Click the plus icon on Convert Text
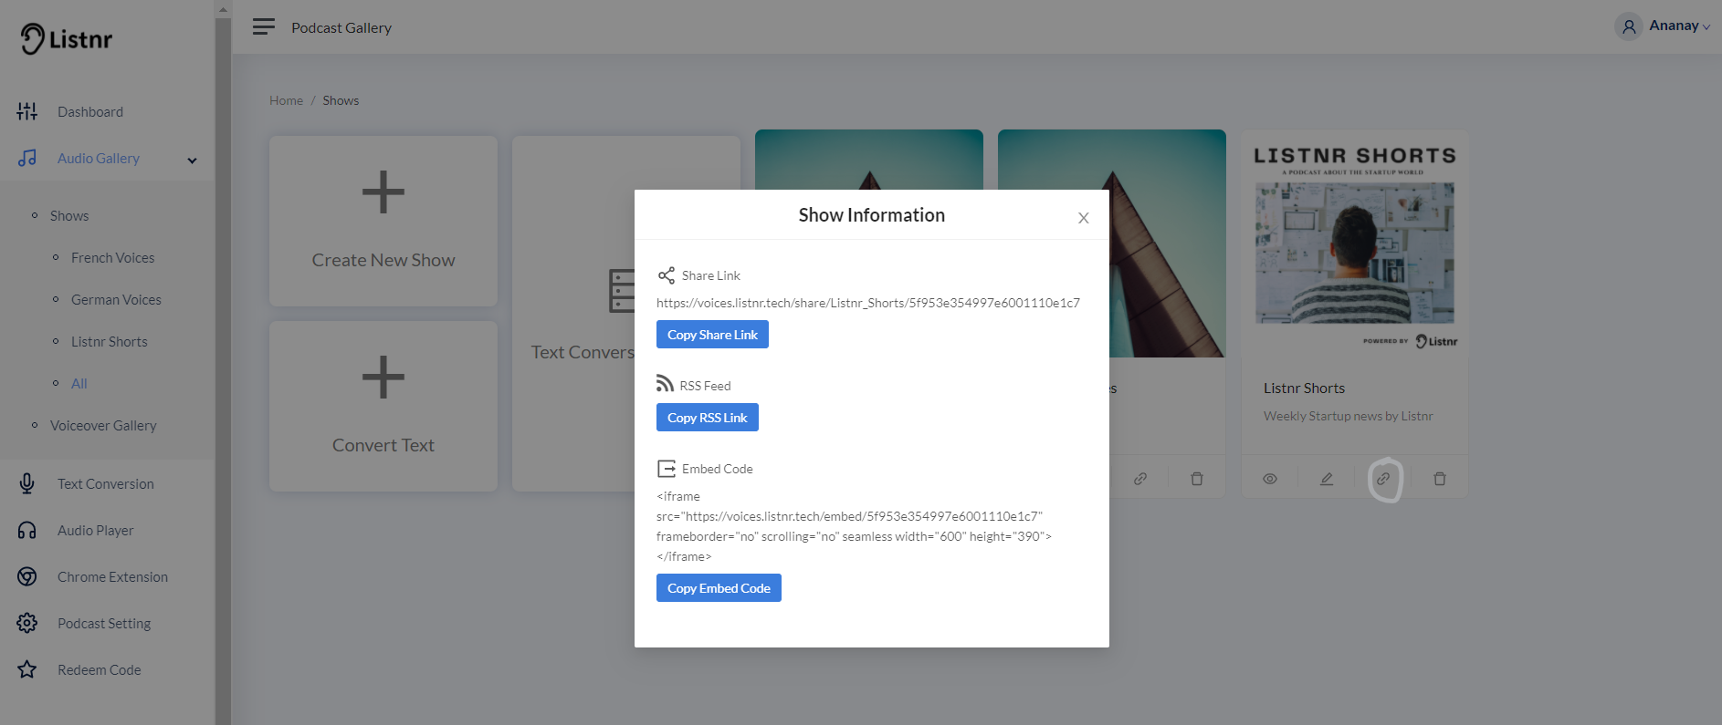Screen dimensions: 1722x725 click(x=383, y=378)
